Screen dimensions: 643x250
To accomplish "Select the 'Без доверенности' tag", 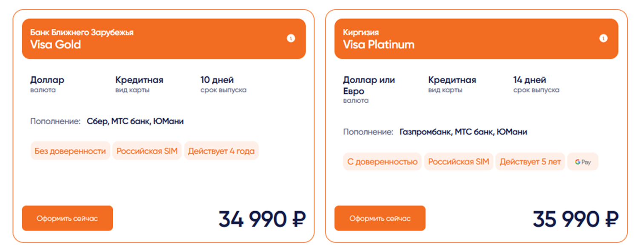I will [x=70, y=151].
